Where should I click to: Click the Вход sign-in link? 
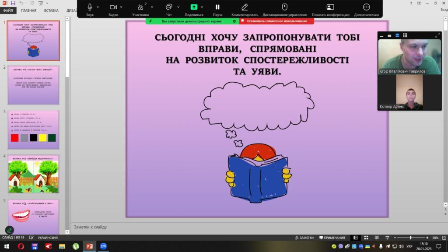[444, 10]
